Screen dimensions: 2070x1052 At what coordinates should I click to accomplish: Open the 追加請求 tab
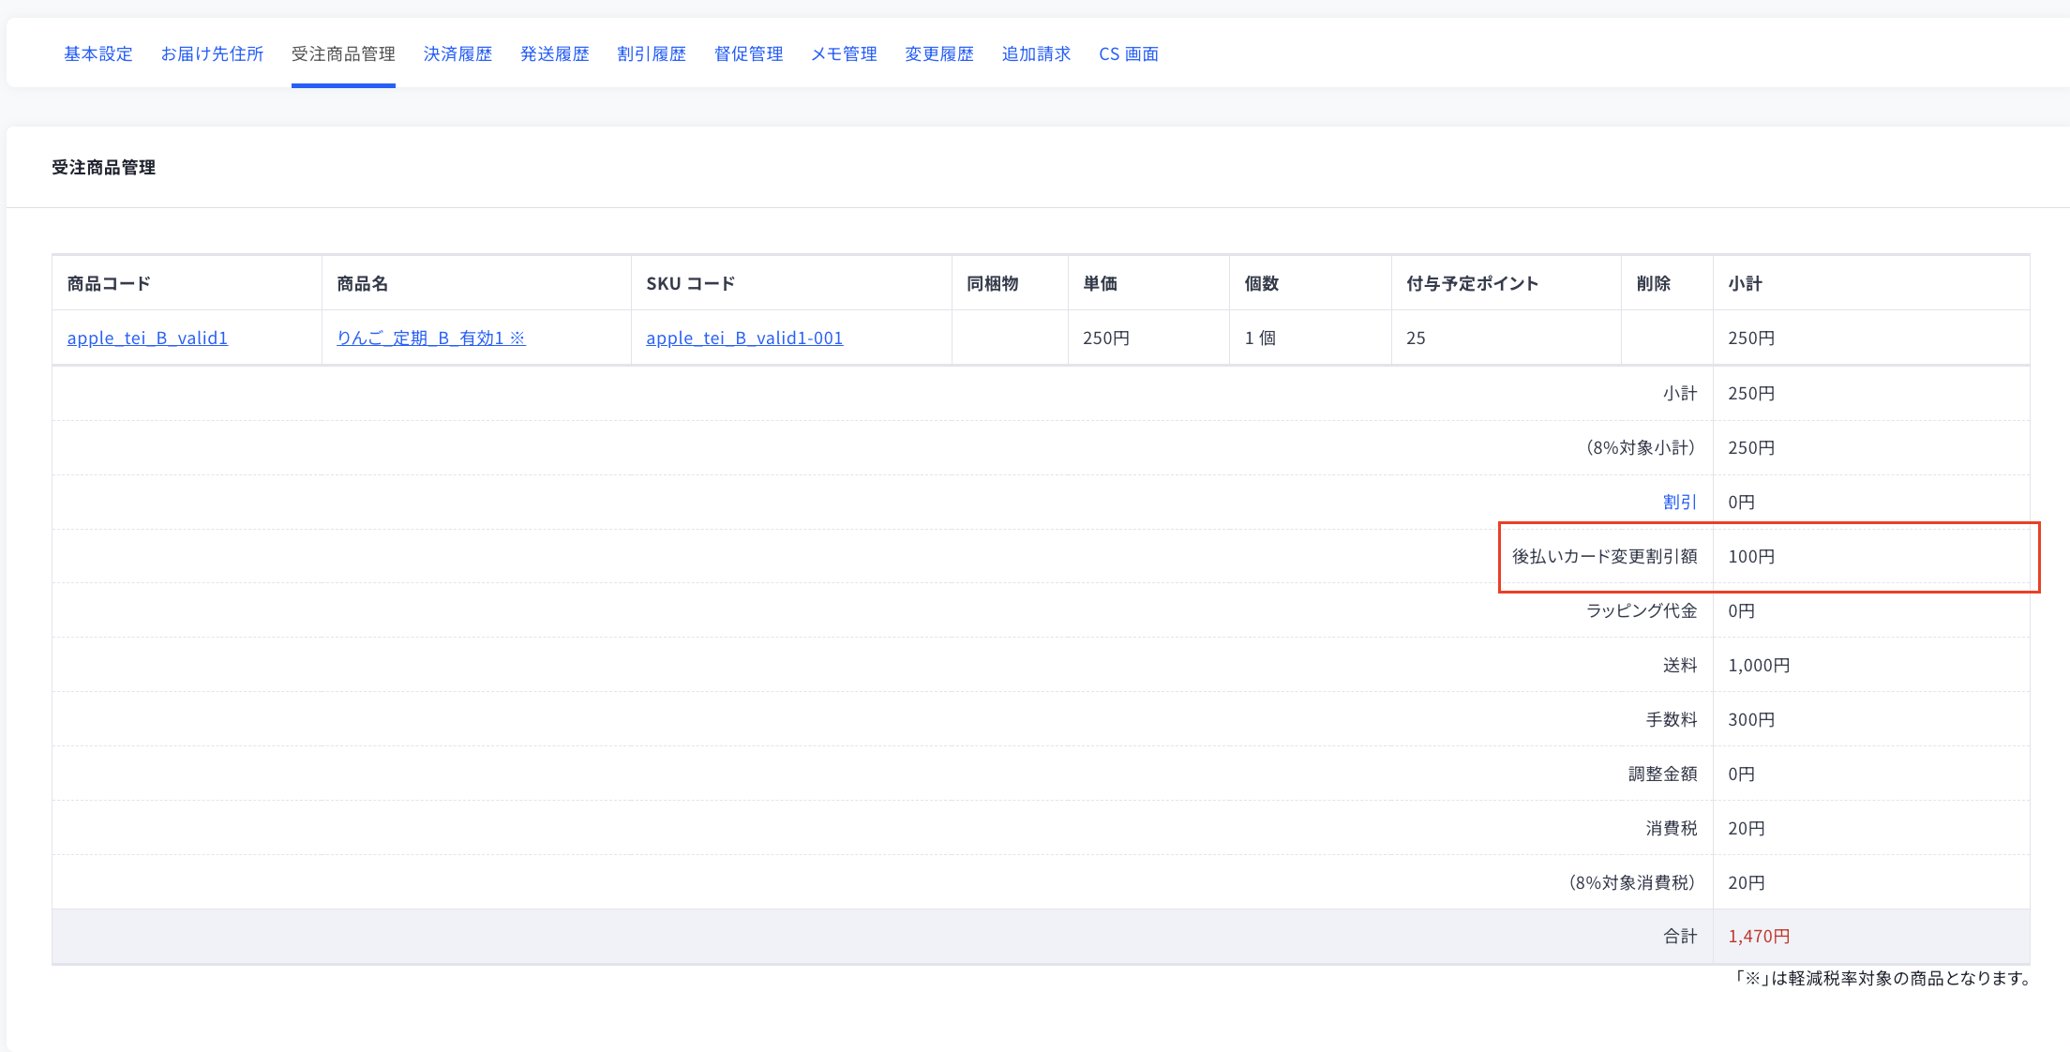(x=1036, y=54)
